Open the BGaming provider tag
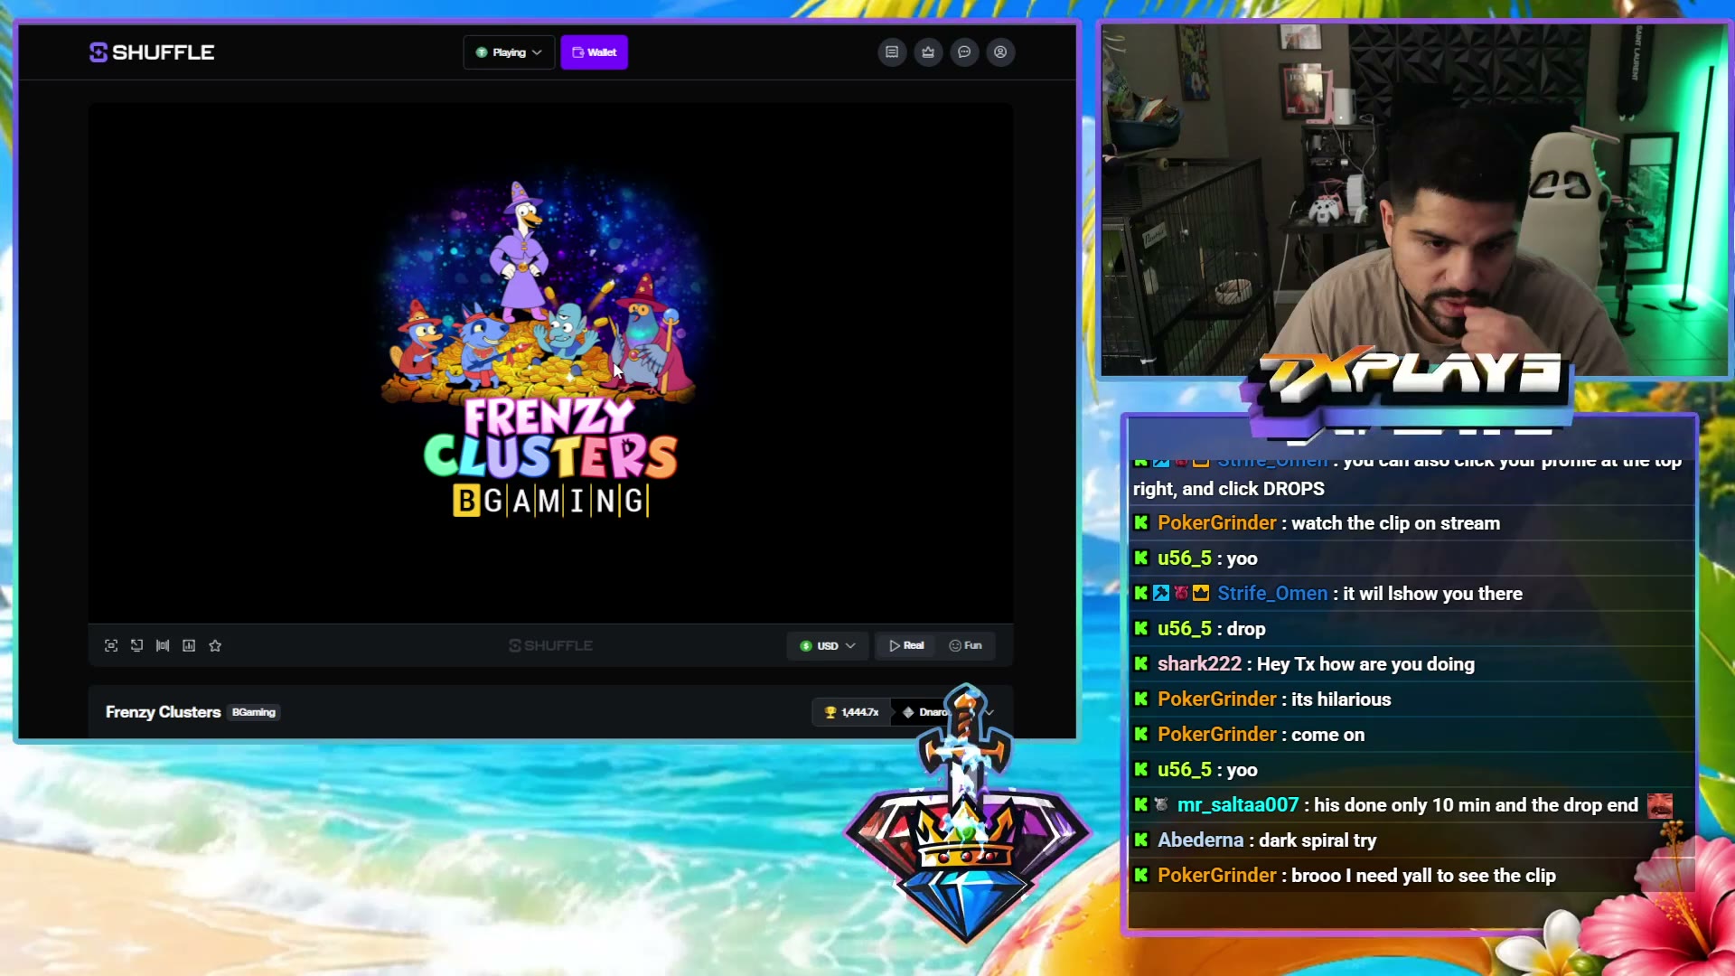 tap(253, 712)
